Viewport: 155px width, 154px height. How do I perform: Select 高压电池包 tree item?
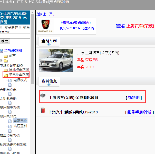pyautogui.click(x=8, y=116)
